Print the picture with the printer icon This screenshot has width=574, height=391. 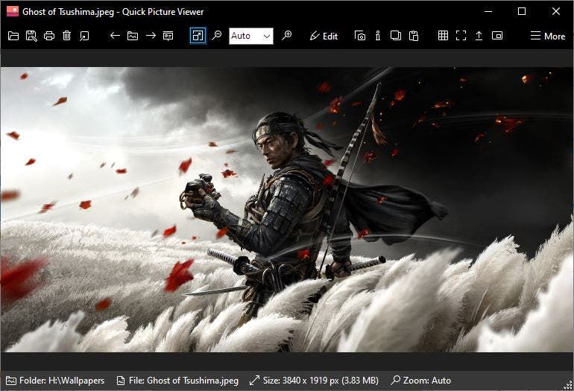coord(49,36)
